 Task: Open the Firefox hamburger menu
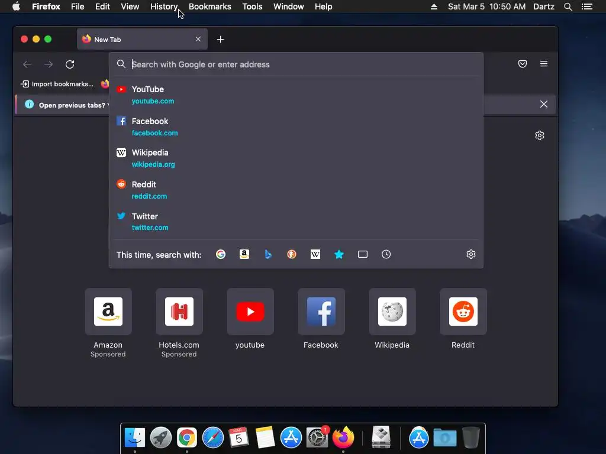click(543, 64)
